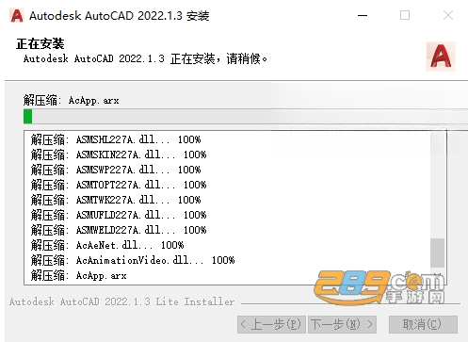Click the 下一步(N) next button

point(342,324)
